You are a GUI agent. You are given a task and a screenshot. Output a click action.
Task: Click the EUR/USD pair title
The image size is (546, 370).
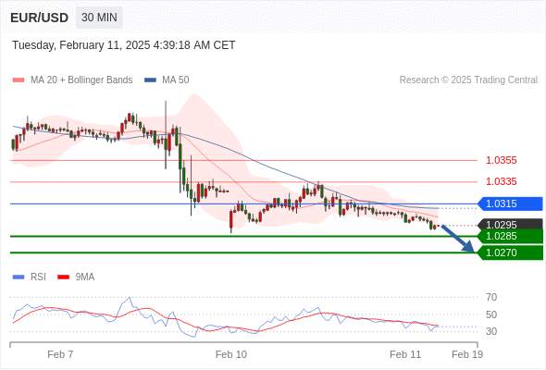click(40, 18)
